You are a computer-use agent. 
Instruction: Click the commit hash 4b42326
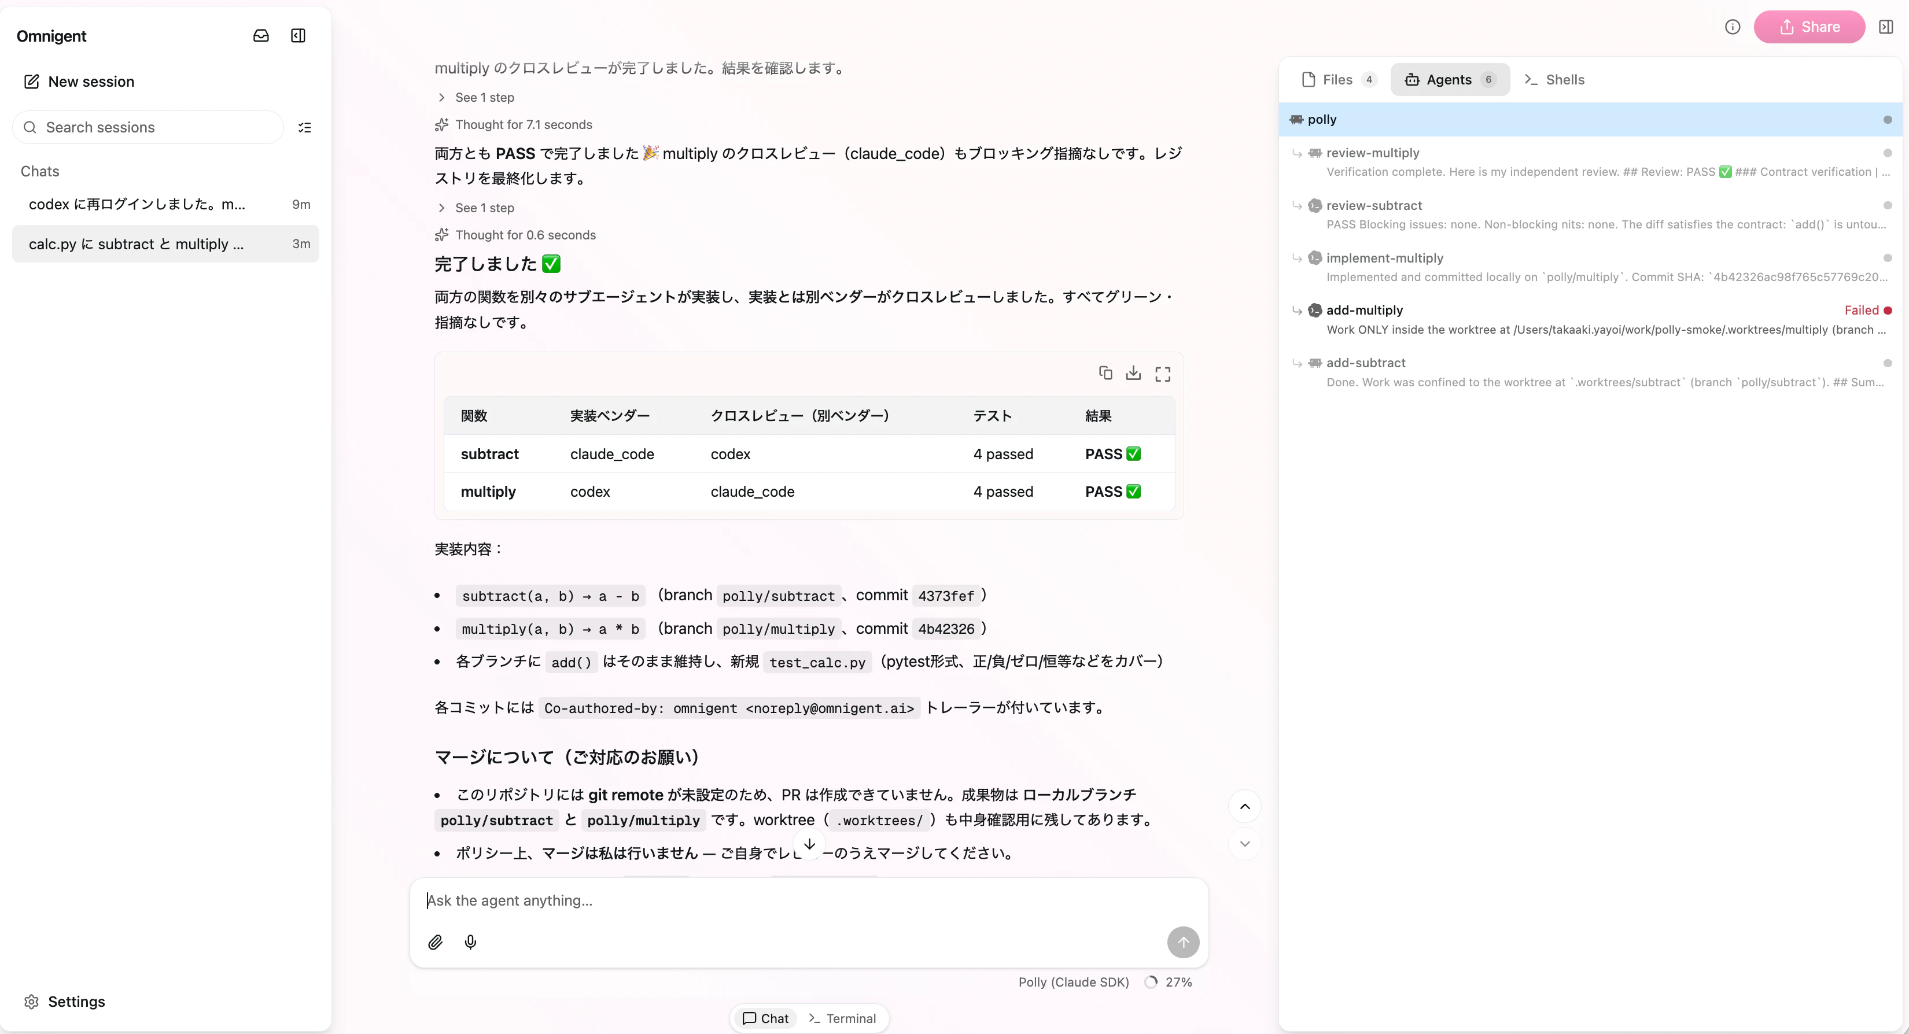pyautogui.click(x=946, y=629)
